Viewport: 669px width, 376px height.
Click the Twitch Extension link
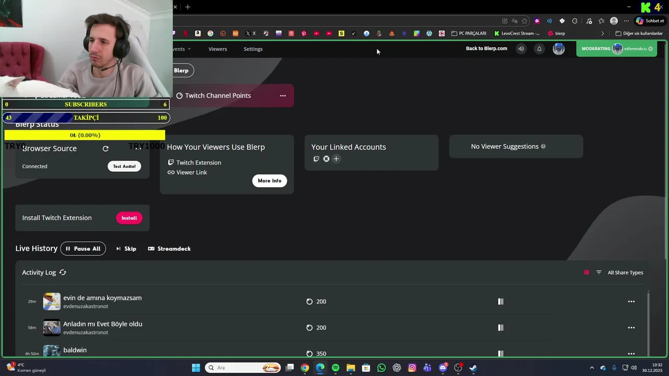[x=194, y=162]
